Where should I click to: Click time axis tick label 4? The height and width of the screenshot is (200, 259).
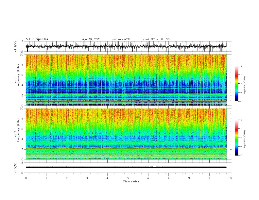[x=107, y=178]
